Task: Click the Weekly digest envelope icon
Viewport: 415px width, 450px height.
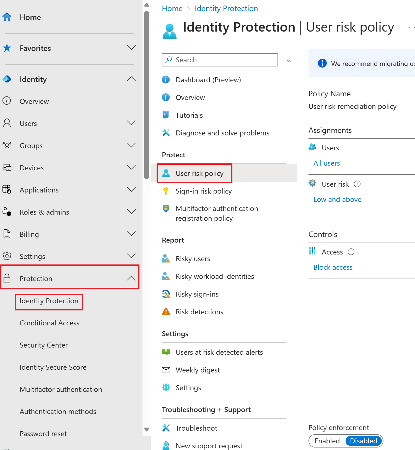Action: click(x=166, y=370)
